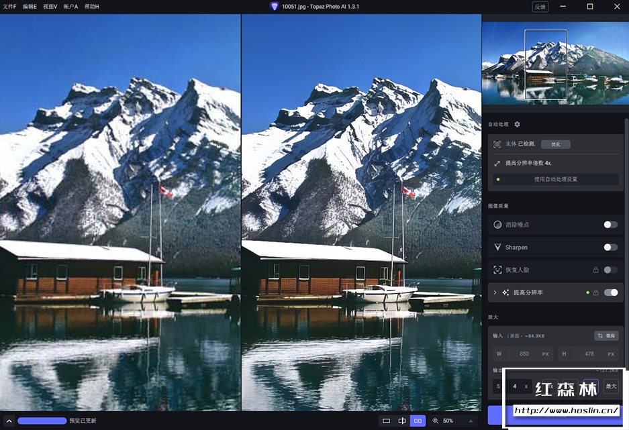
Task: Click the 优化 refine button
Action: (x=556, y=144)
